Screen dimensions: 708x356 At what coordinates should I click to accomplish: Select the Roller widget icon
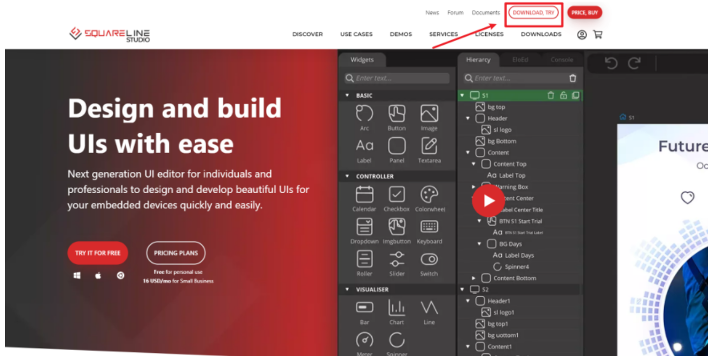[364, 259]
